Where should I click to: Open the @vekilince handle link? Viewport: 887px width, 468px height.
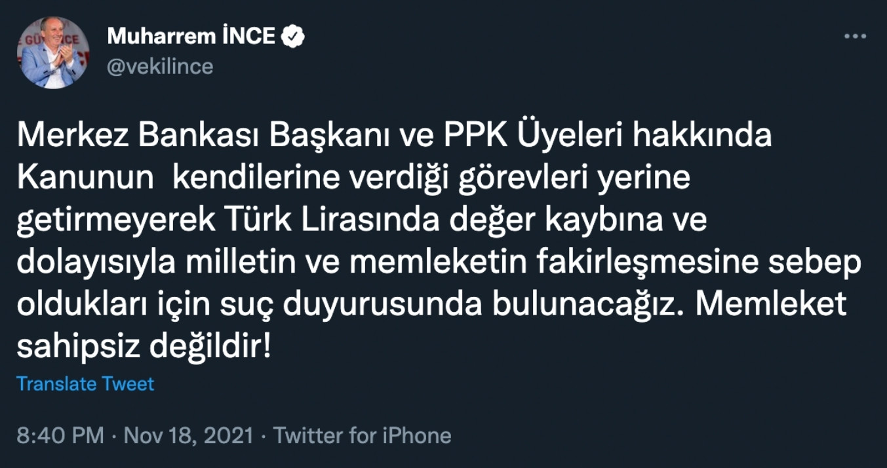159,66
